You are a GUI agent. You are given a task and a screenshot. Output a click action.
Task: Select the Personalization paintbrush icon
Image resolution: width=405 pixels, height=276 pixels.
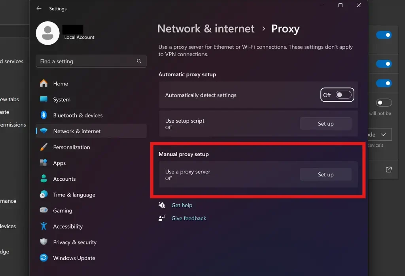tap(44, 147)
